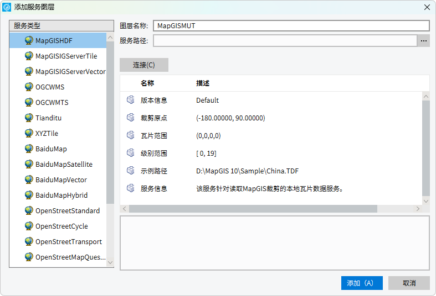Click the Default version description value

pyautogui.click(x=207, y=100)
